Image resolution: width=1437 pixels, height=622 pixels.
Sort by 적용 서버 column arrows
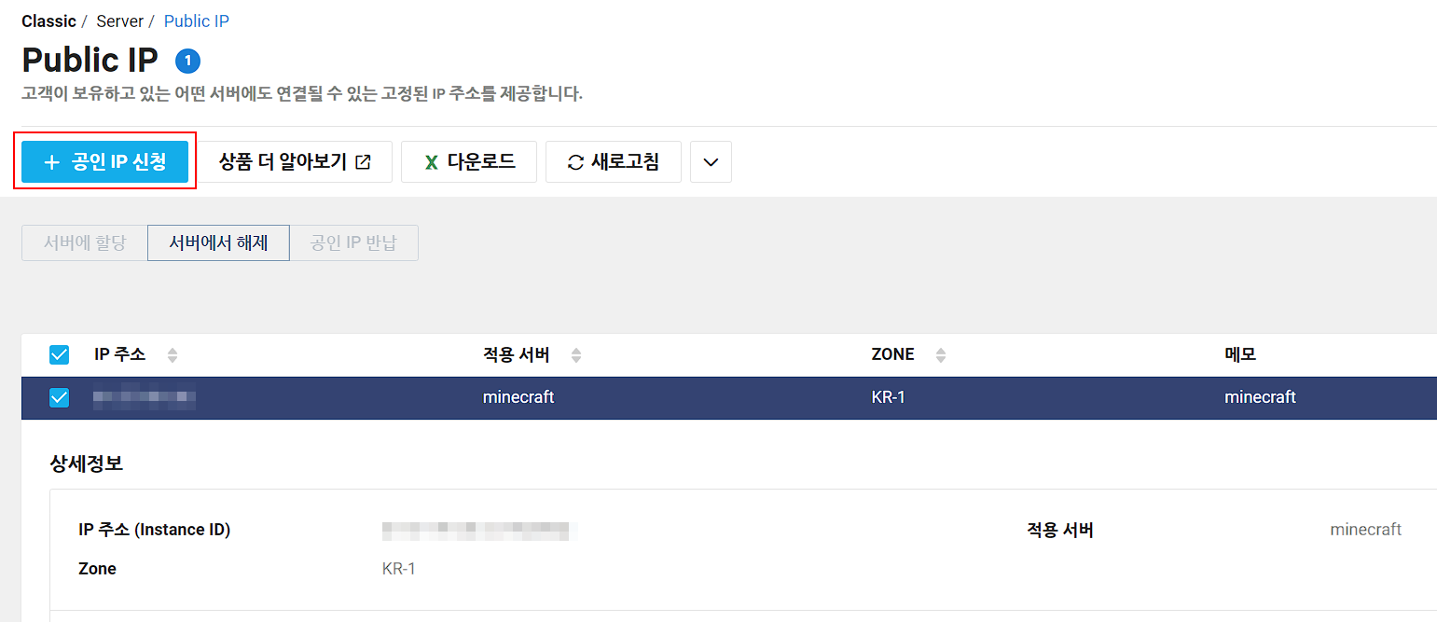tap(575, 355)
